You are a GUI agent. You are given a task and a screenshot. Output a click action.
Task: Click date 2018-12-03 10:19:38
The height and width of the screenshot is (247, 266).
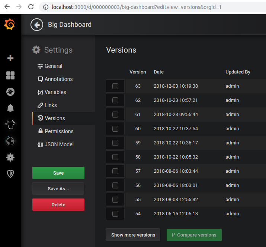click(176, 86)
